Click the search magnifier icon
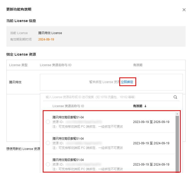The height and width of the screenshot is (173, 192). pyautogui.click(x=175, y=97)
